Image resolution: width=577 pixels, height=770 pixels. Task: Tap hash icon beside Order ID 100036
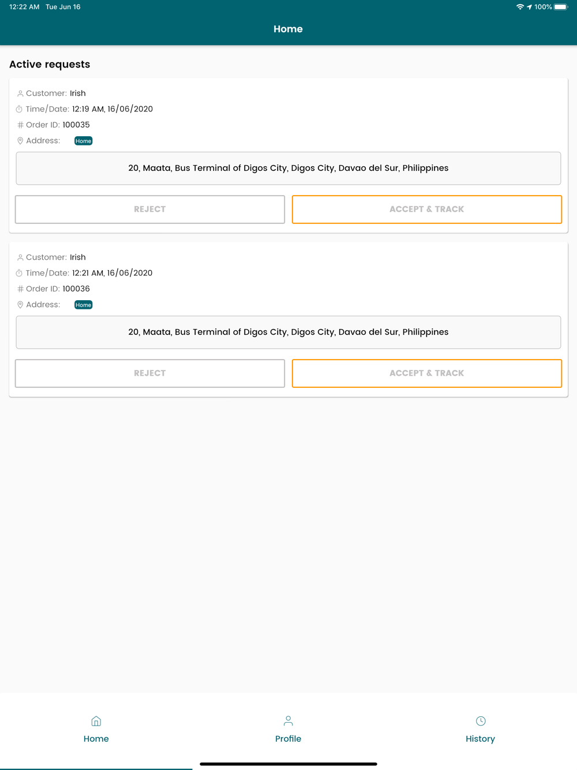20,289
